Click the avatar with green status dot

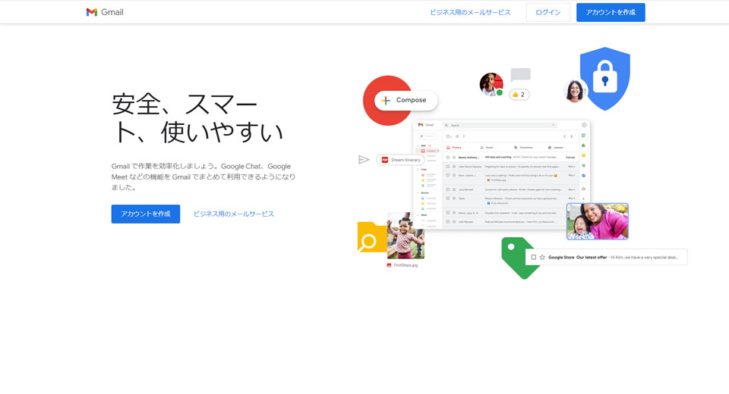(x=491, y=84)
